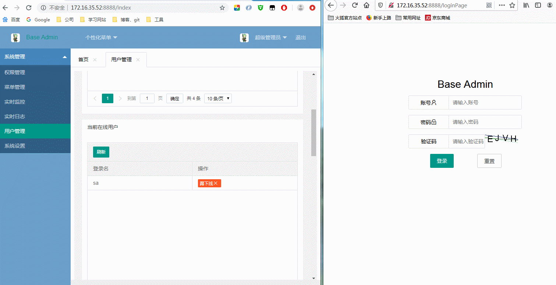
Task: Go back in the Firefox window
Action: [331, 5]
